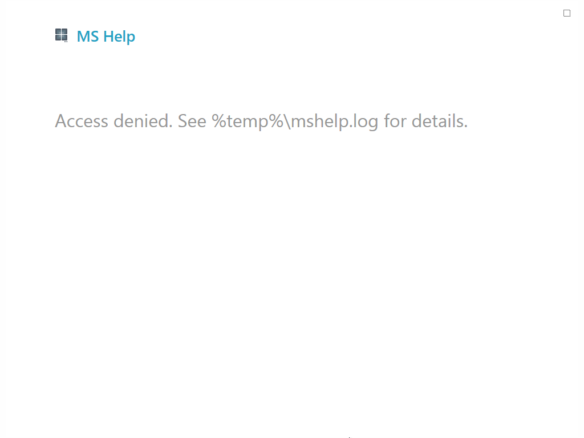This screenshot has width=584, height=438.
Task: Click the capital "A" starting the error message
Action: coord(60,121)
